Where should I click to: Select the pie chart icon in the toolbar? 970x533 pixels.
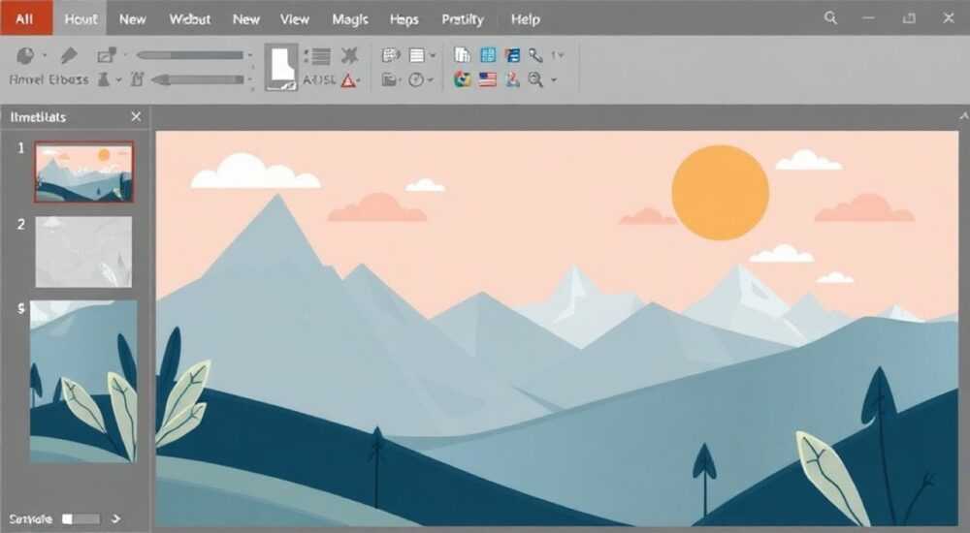click(x=25, y=55)
